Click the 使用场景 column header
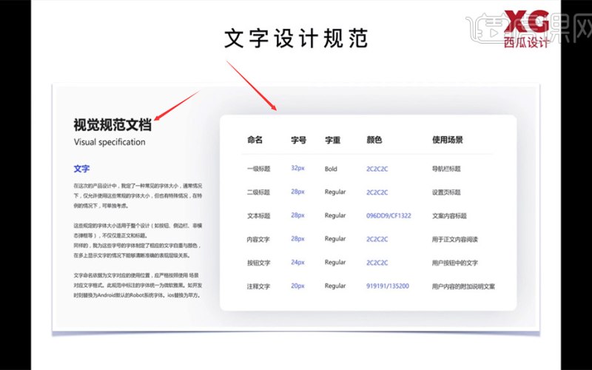 click(448, 140)
